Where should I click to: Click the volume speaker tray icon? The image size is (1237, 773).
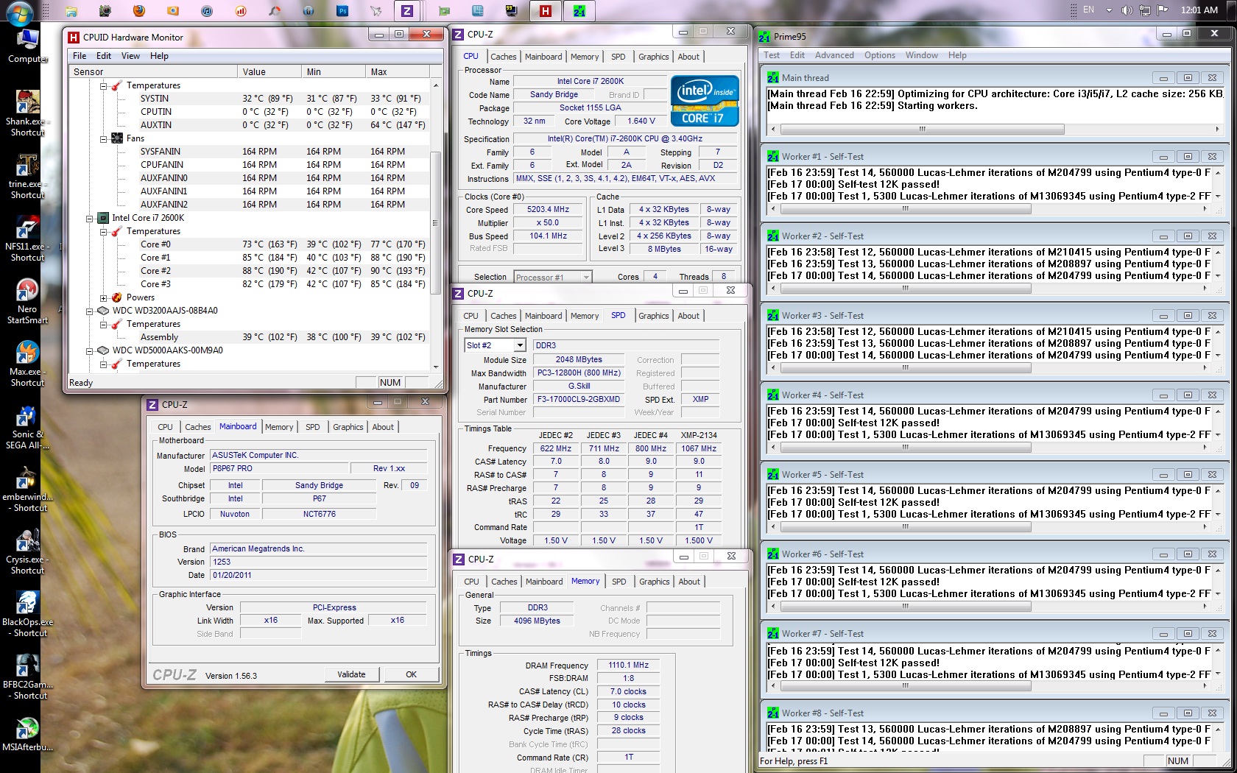click(1126, 10)
